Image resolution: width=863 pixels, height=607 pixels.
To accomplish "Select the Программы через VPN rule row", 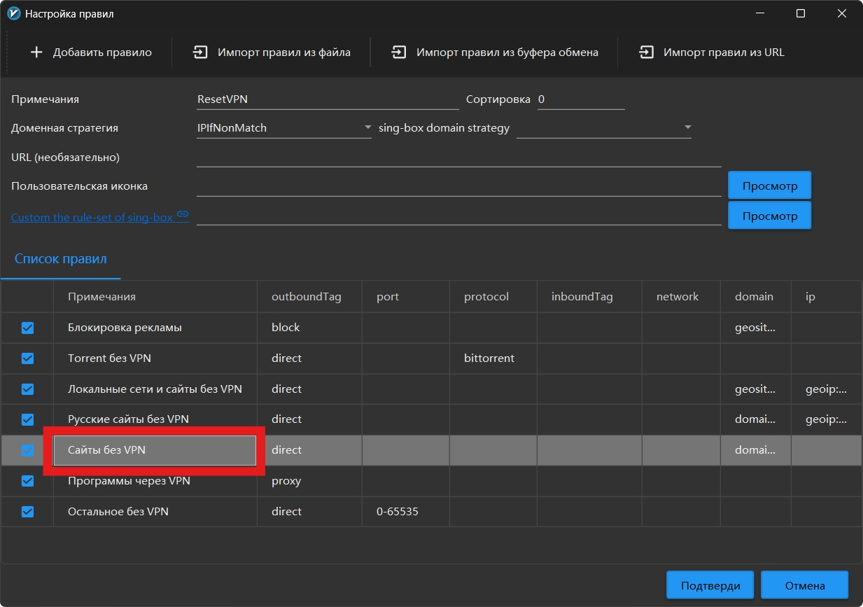I will (x=129, y=482).
